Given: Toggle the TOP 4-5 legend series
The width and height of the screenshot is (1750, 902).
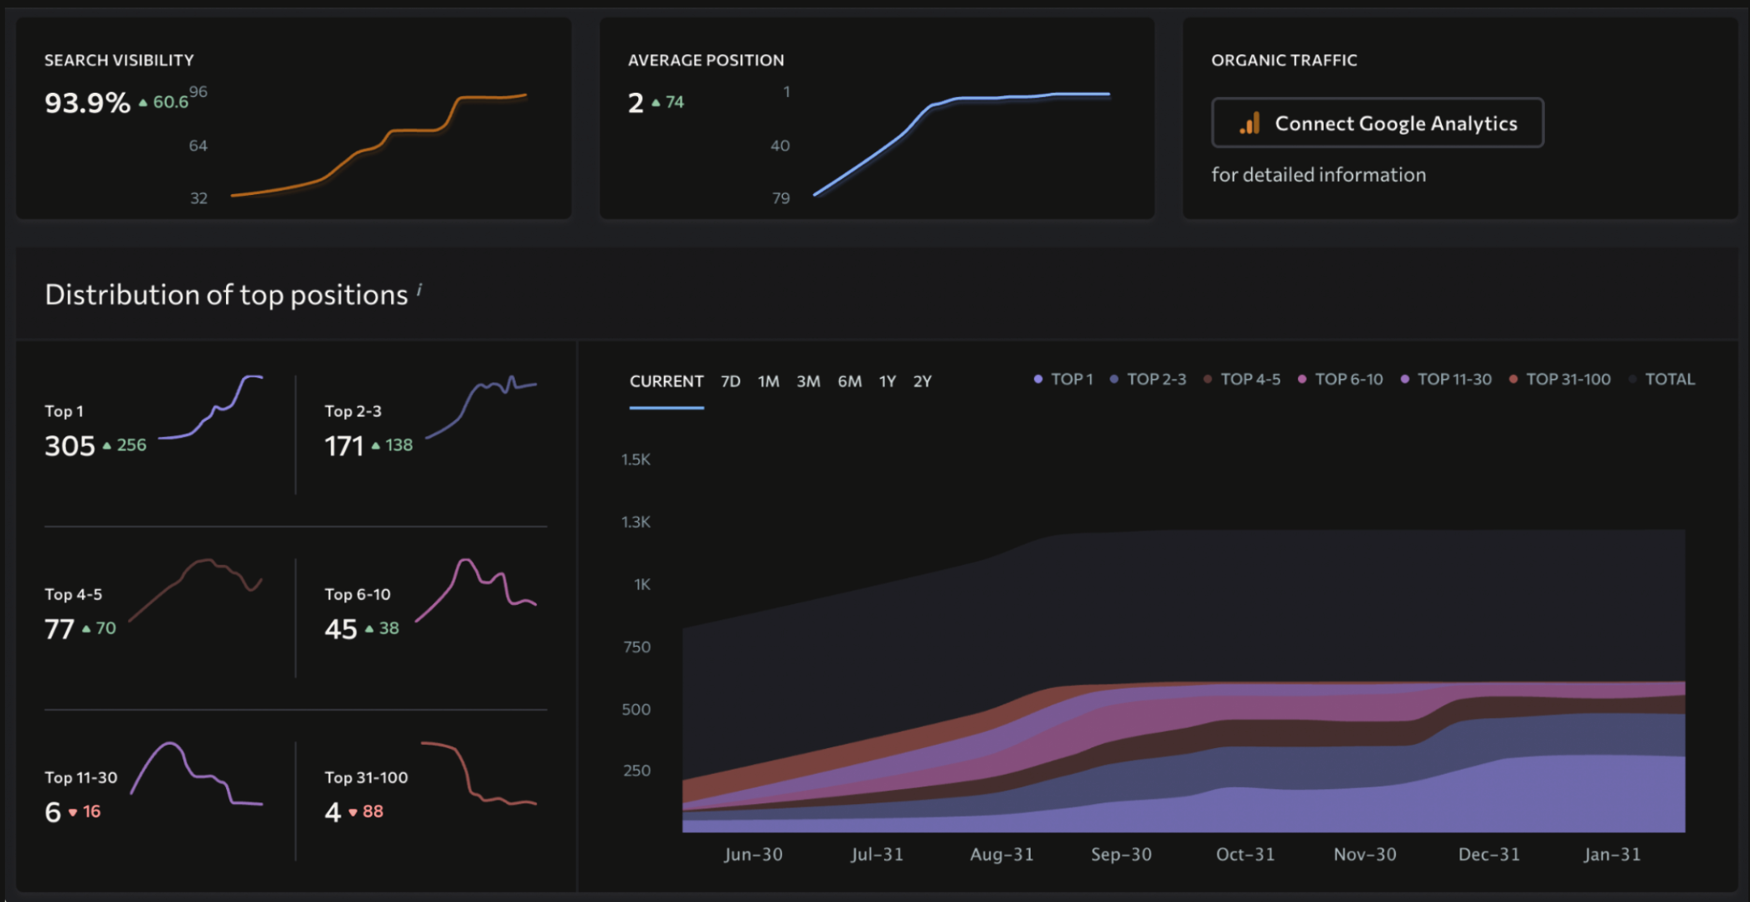Looking at the screenshot, I should point(1242,379).
